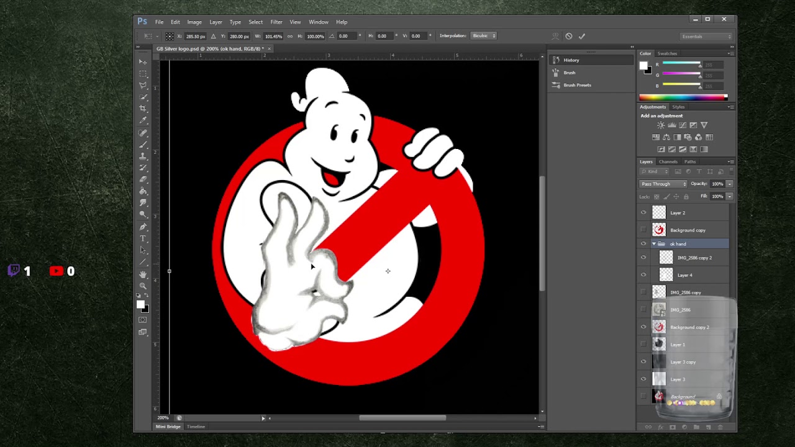The width and height of the screenshot is (795, 447).
Task: Open the History panel
Action: point(590,60)
